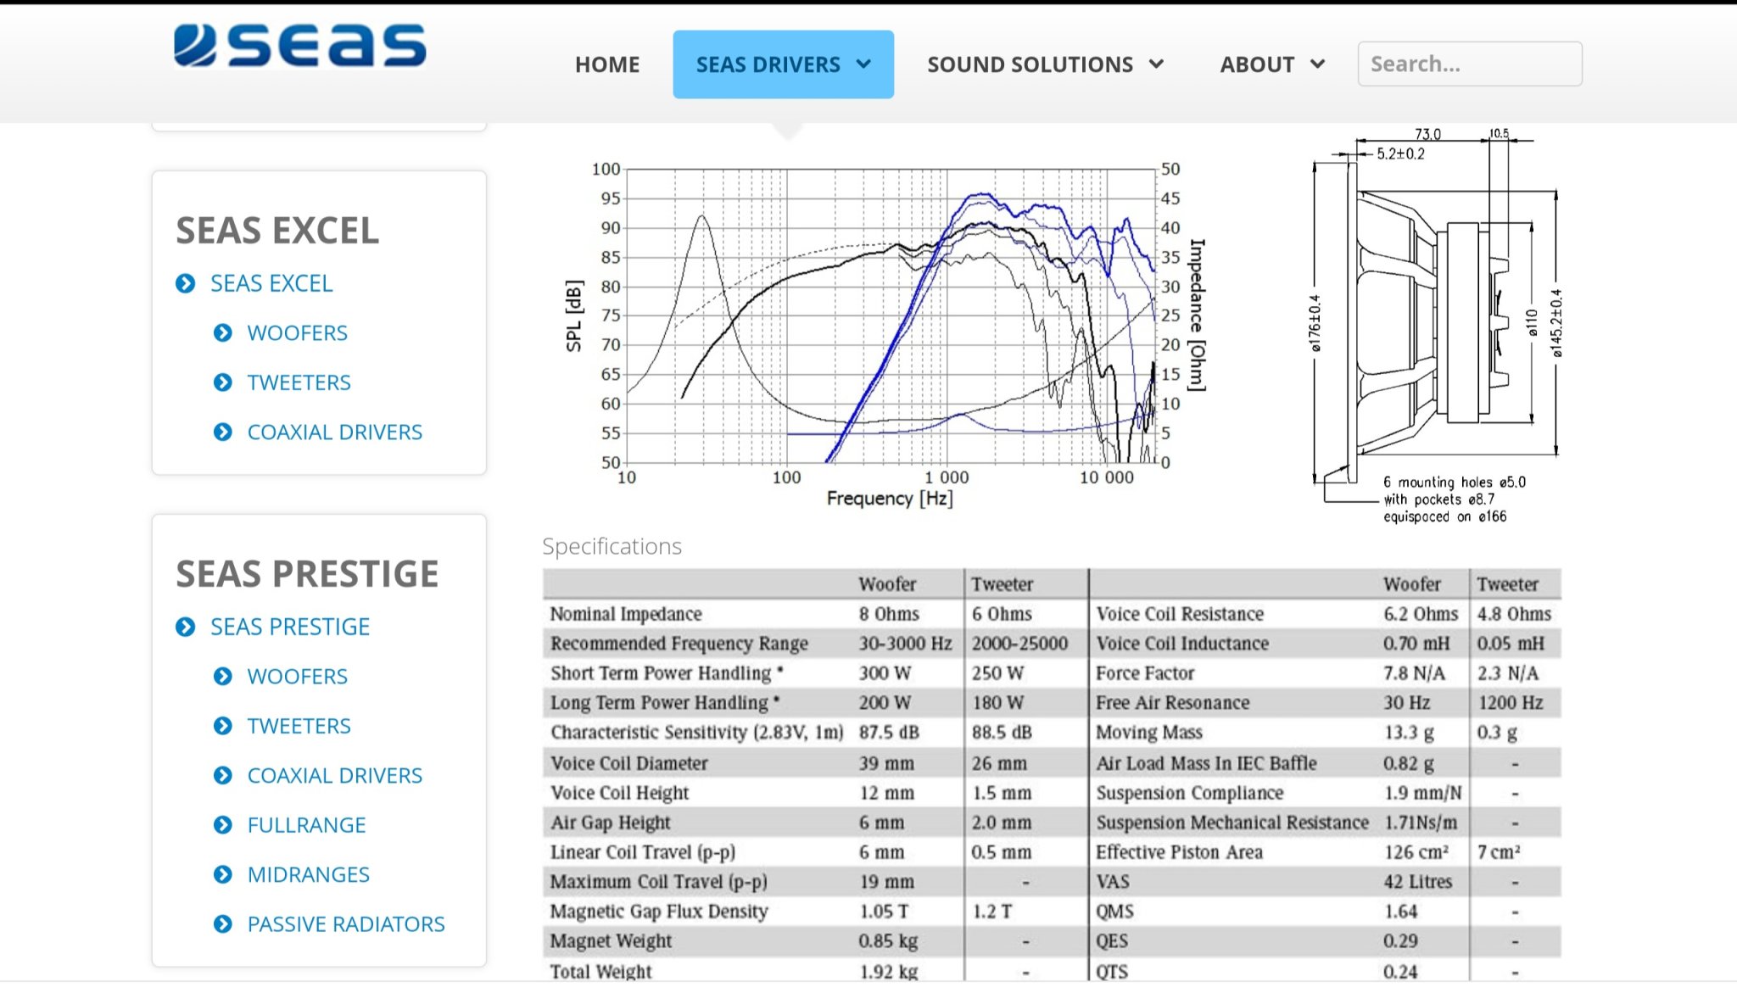Click arrow icon next to FULLRANGE
This screenshot has width=1737, height=993.
(222, 825)
